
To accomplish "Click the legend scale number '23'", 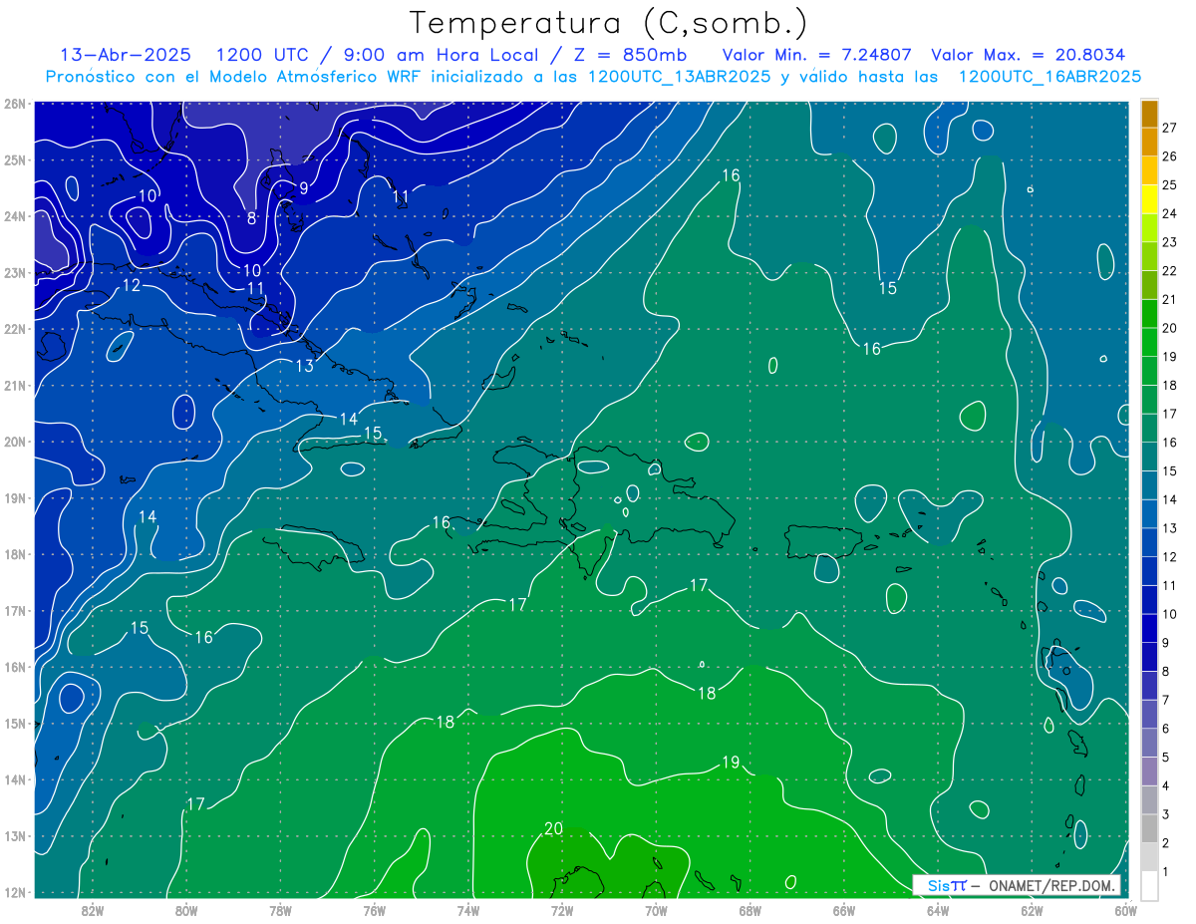I will pyautogui.click(x=1169, y=242).
